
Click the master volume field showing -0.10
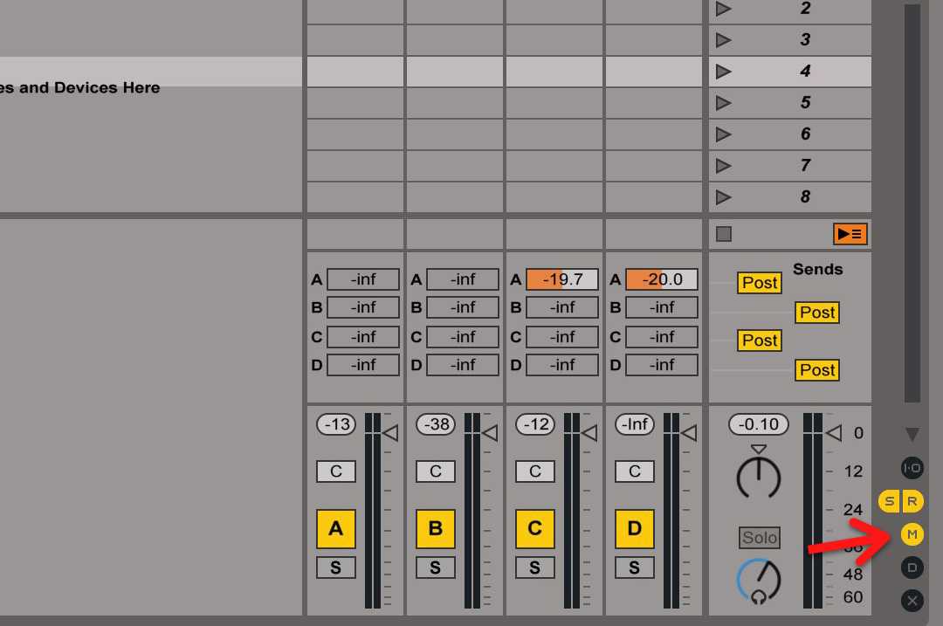coord(758,424)
